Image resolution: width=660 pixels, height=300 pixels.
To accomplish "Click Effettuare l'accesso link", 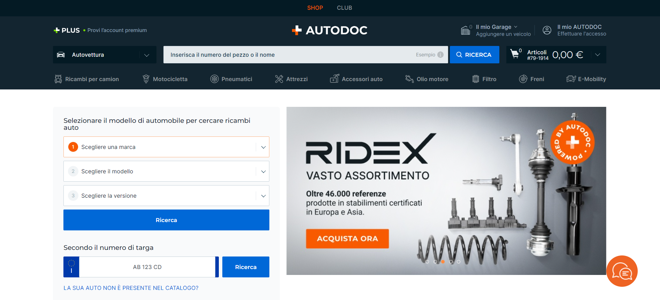I will (x=582, y=34).
